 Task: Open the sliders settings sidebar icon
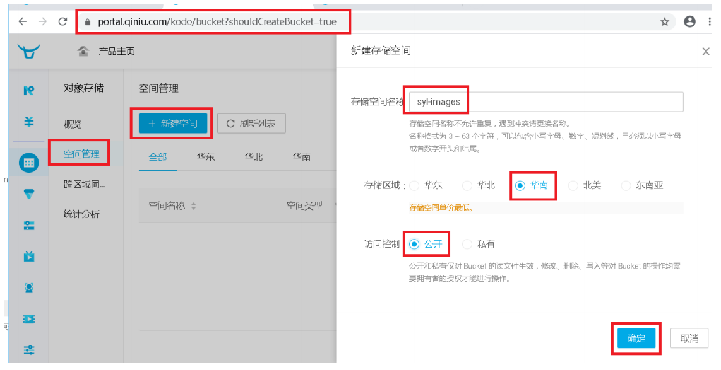tap(28, 350)
